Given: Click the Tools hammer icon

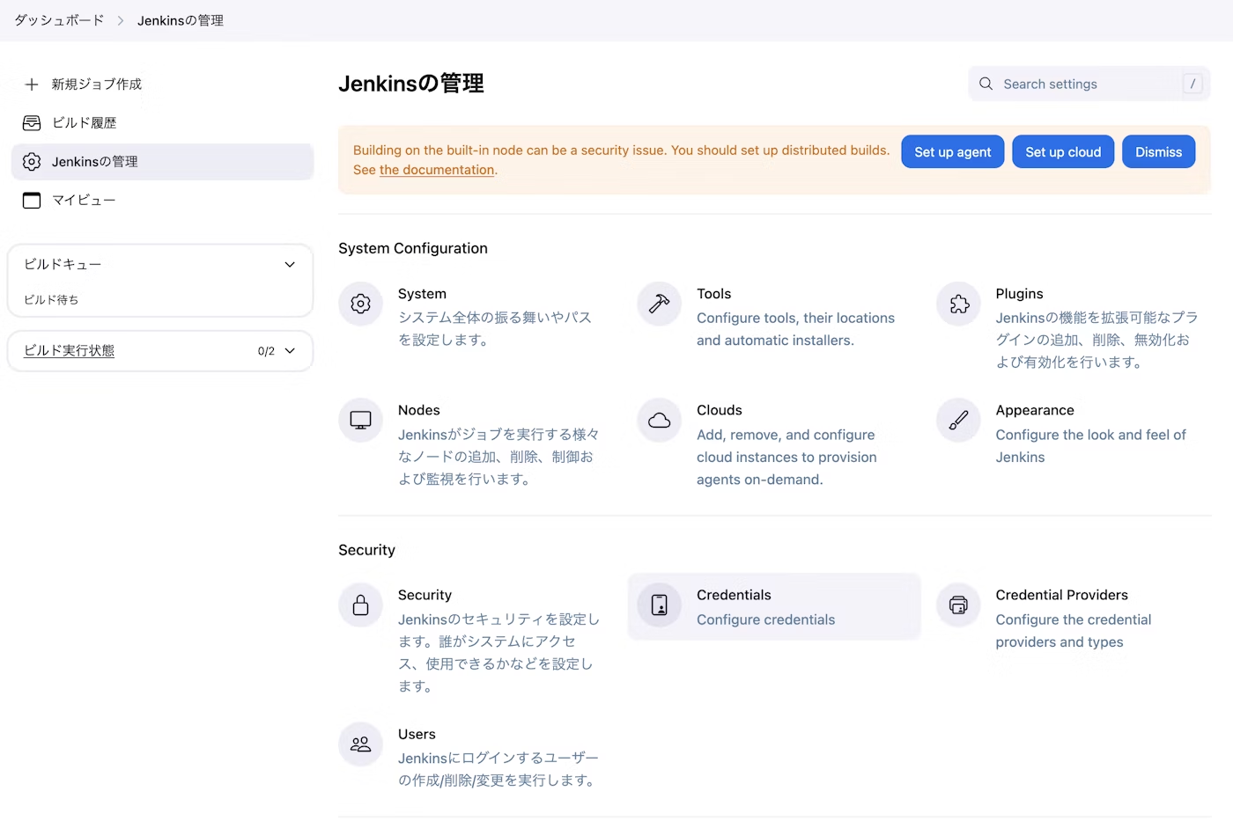Looking at the screenshot, I should [660, 304].
